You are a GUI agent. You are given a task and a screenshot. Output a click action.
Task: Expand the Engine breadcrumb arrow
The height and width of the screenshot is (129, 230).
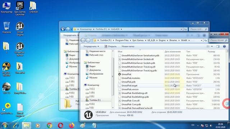coord(167,40)
